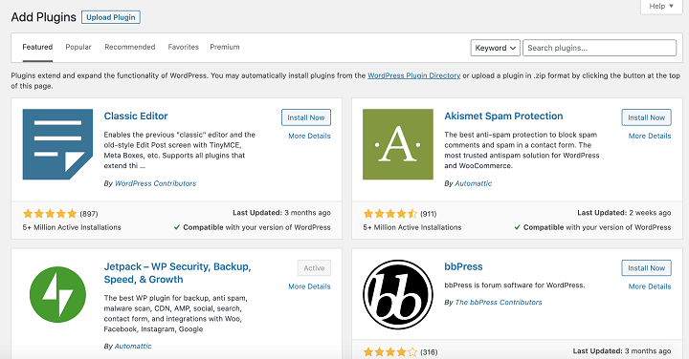The height and width of the screenshot is (359, 689).
Task: Click the Akismet green A logo
Action: (398, 144)
